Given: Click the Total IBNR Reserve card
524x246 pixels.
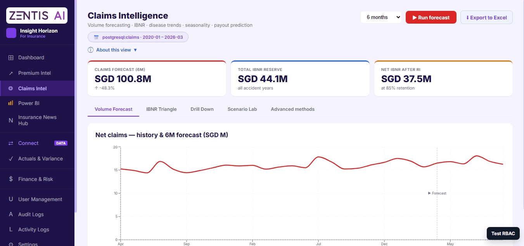Looking at the screenshot, I should (x=300, y=78).
